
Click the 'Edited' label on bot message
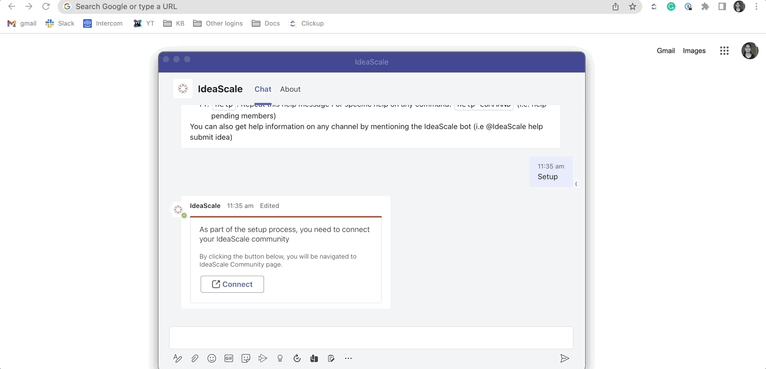coord(269,206)
